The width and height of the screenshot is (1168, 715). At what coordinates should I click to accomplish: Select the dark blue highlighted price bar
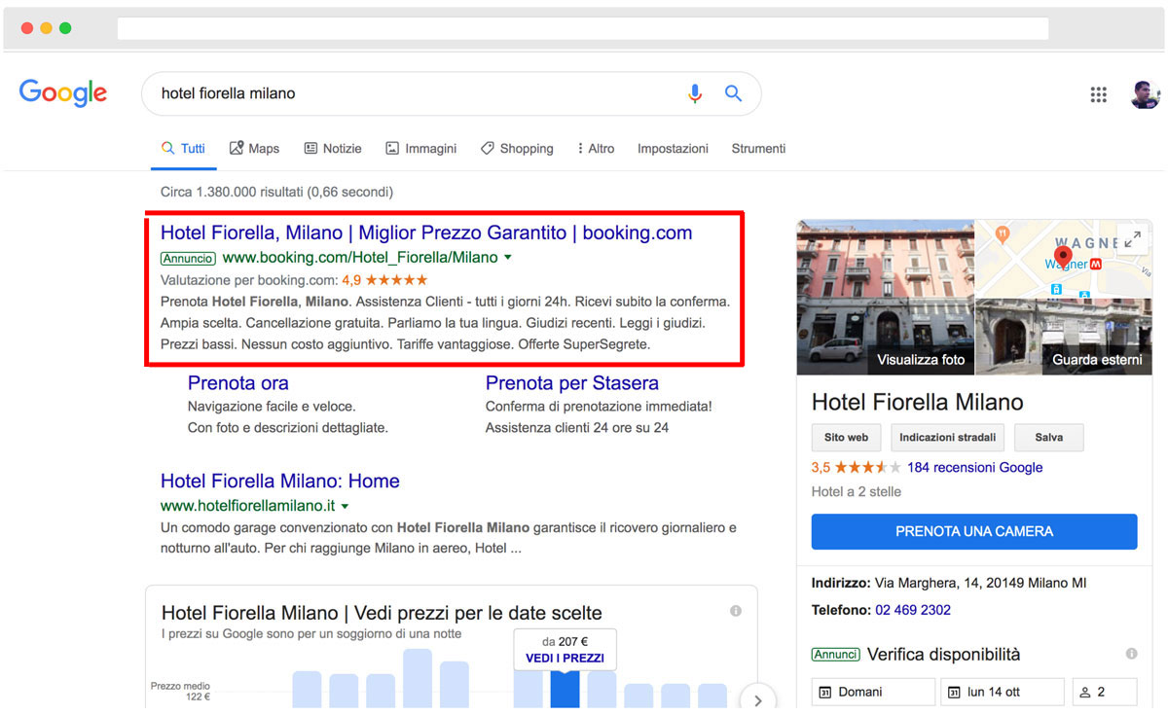(565, 690)
